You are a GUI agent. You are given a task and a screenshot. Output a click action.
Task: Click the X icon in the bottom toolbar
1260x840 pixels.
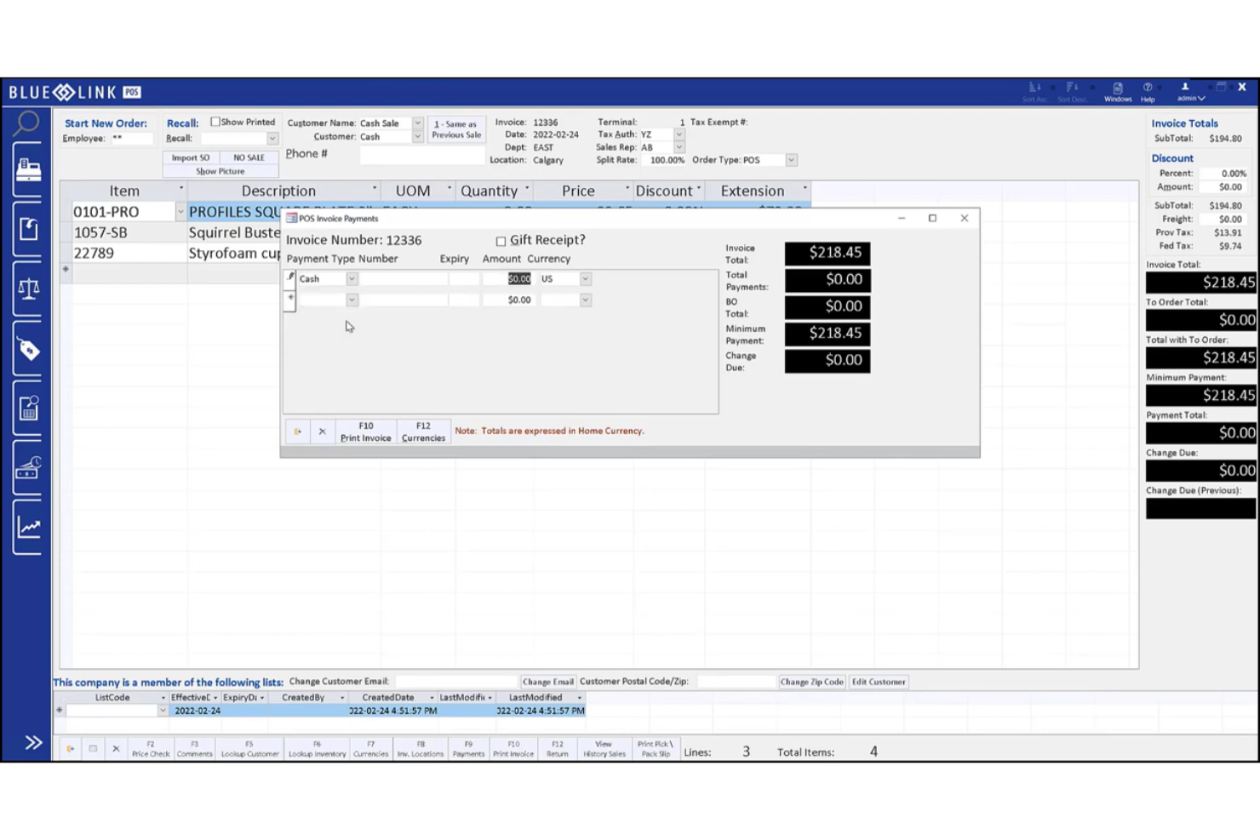(x=116, y=749)
